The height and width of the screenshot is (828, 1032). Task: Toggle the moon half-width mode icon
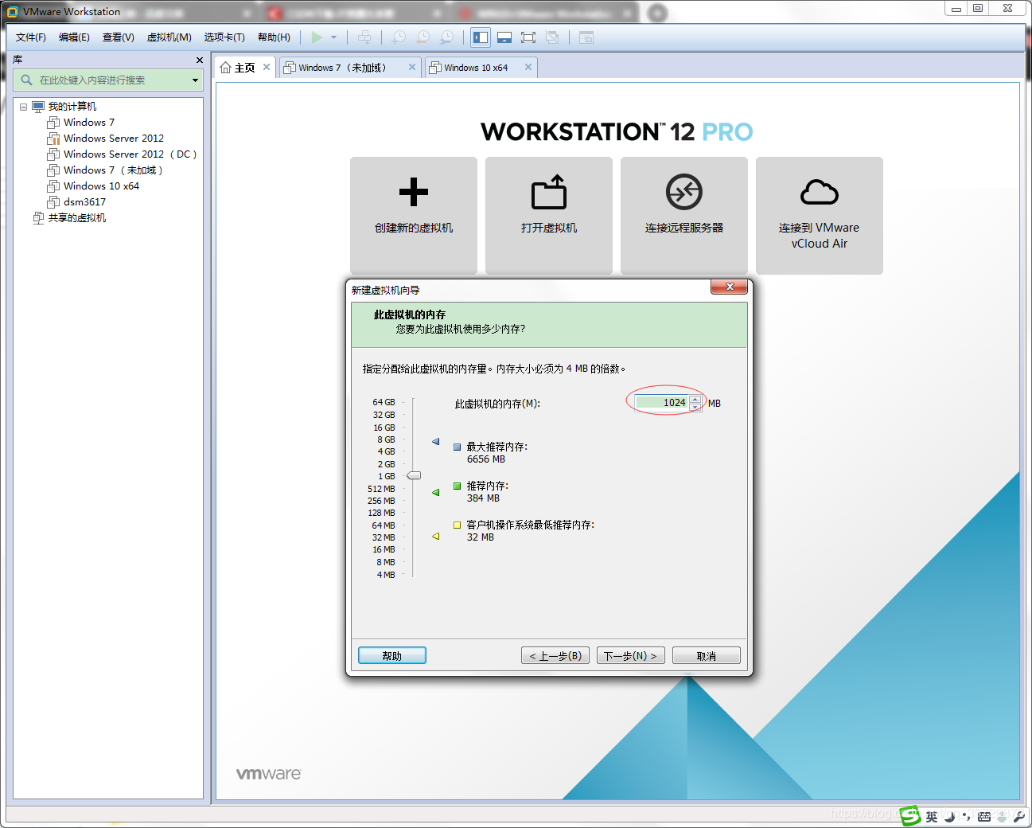(949, 817)
